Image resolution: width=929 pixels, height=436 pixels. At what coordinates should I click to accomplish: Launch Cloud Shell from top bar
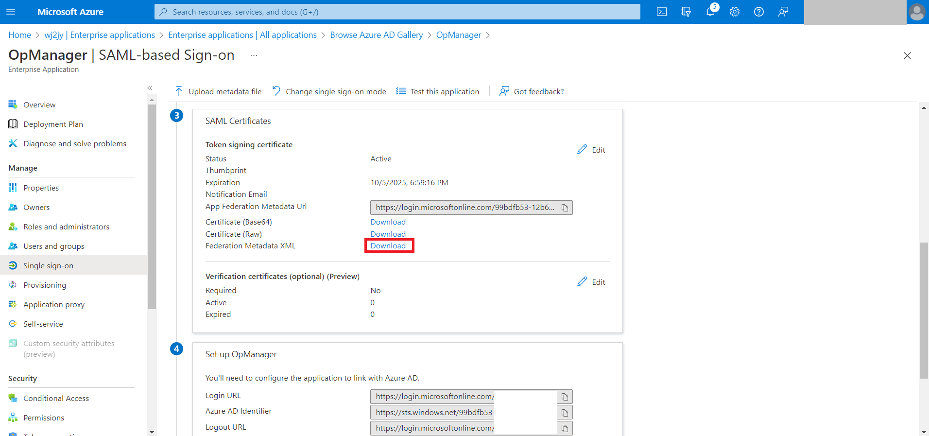coord(662,12)
